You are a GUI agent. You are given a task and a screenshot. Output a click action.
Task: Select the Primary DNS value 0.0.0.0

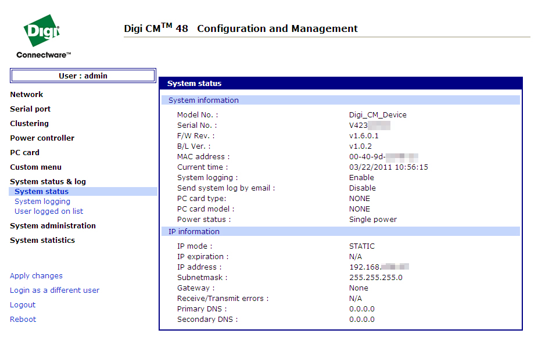coord(361,309)
